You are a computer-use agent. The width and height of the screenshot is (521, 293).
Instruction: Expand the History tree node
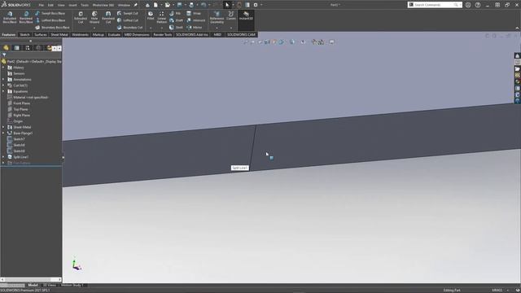coord(3,68)
